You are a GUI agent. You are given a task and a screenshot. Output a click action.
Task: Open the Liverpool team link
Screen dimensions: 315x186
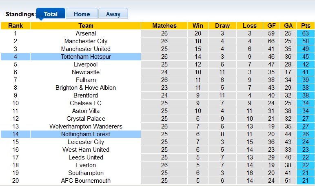[86, 64]
